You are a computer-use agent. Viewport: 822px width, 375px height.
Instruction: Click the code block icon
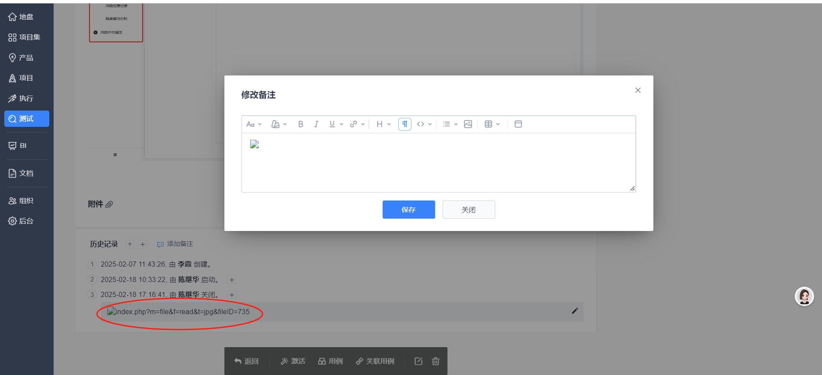click(420, 124)
